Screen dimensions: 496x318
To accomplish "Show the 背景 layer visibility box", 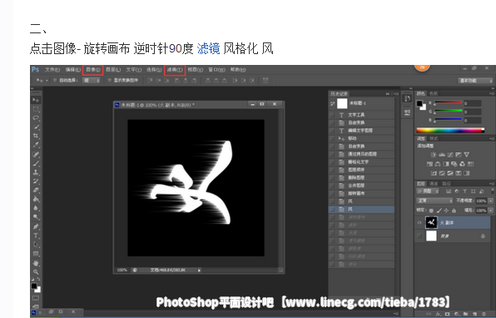I will pos(419,236).
